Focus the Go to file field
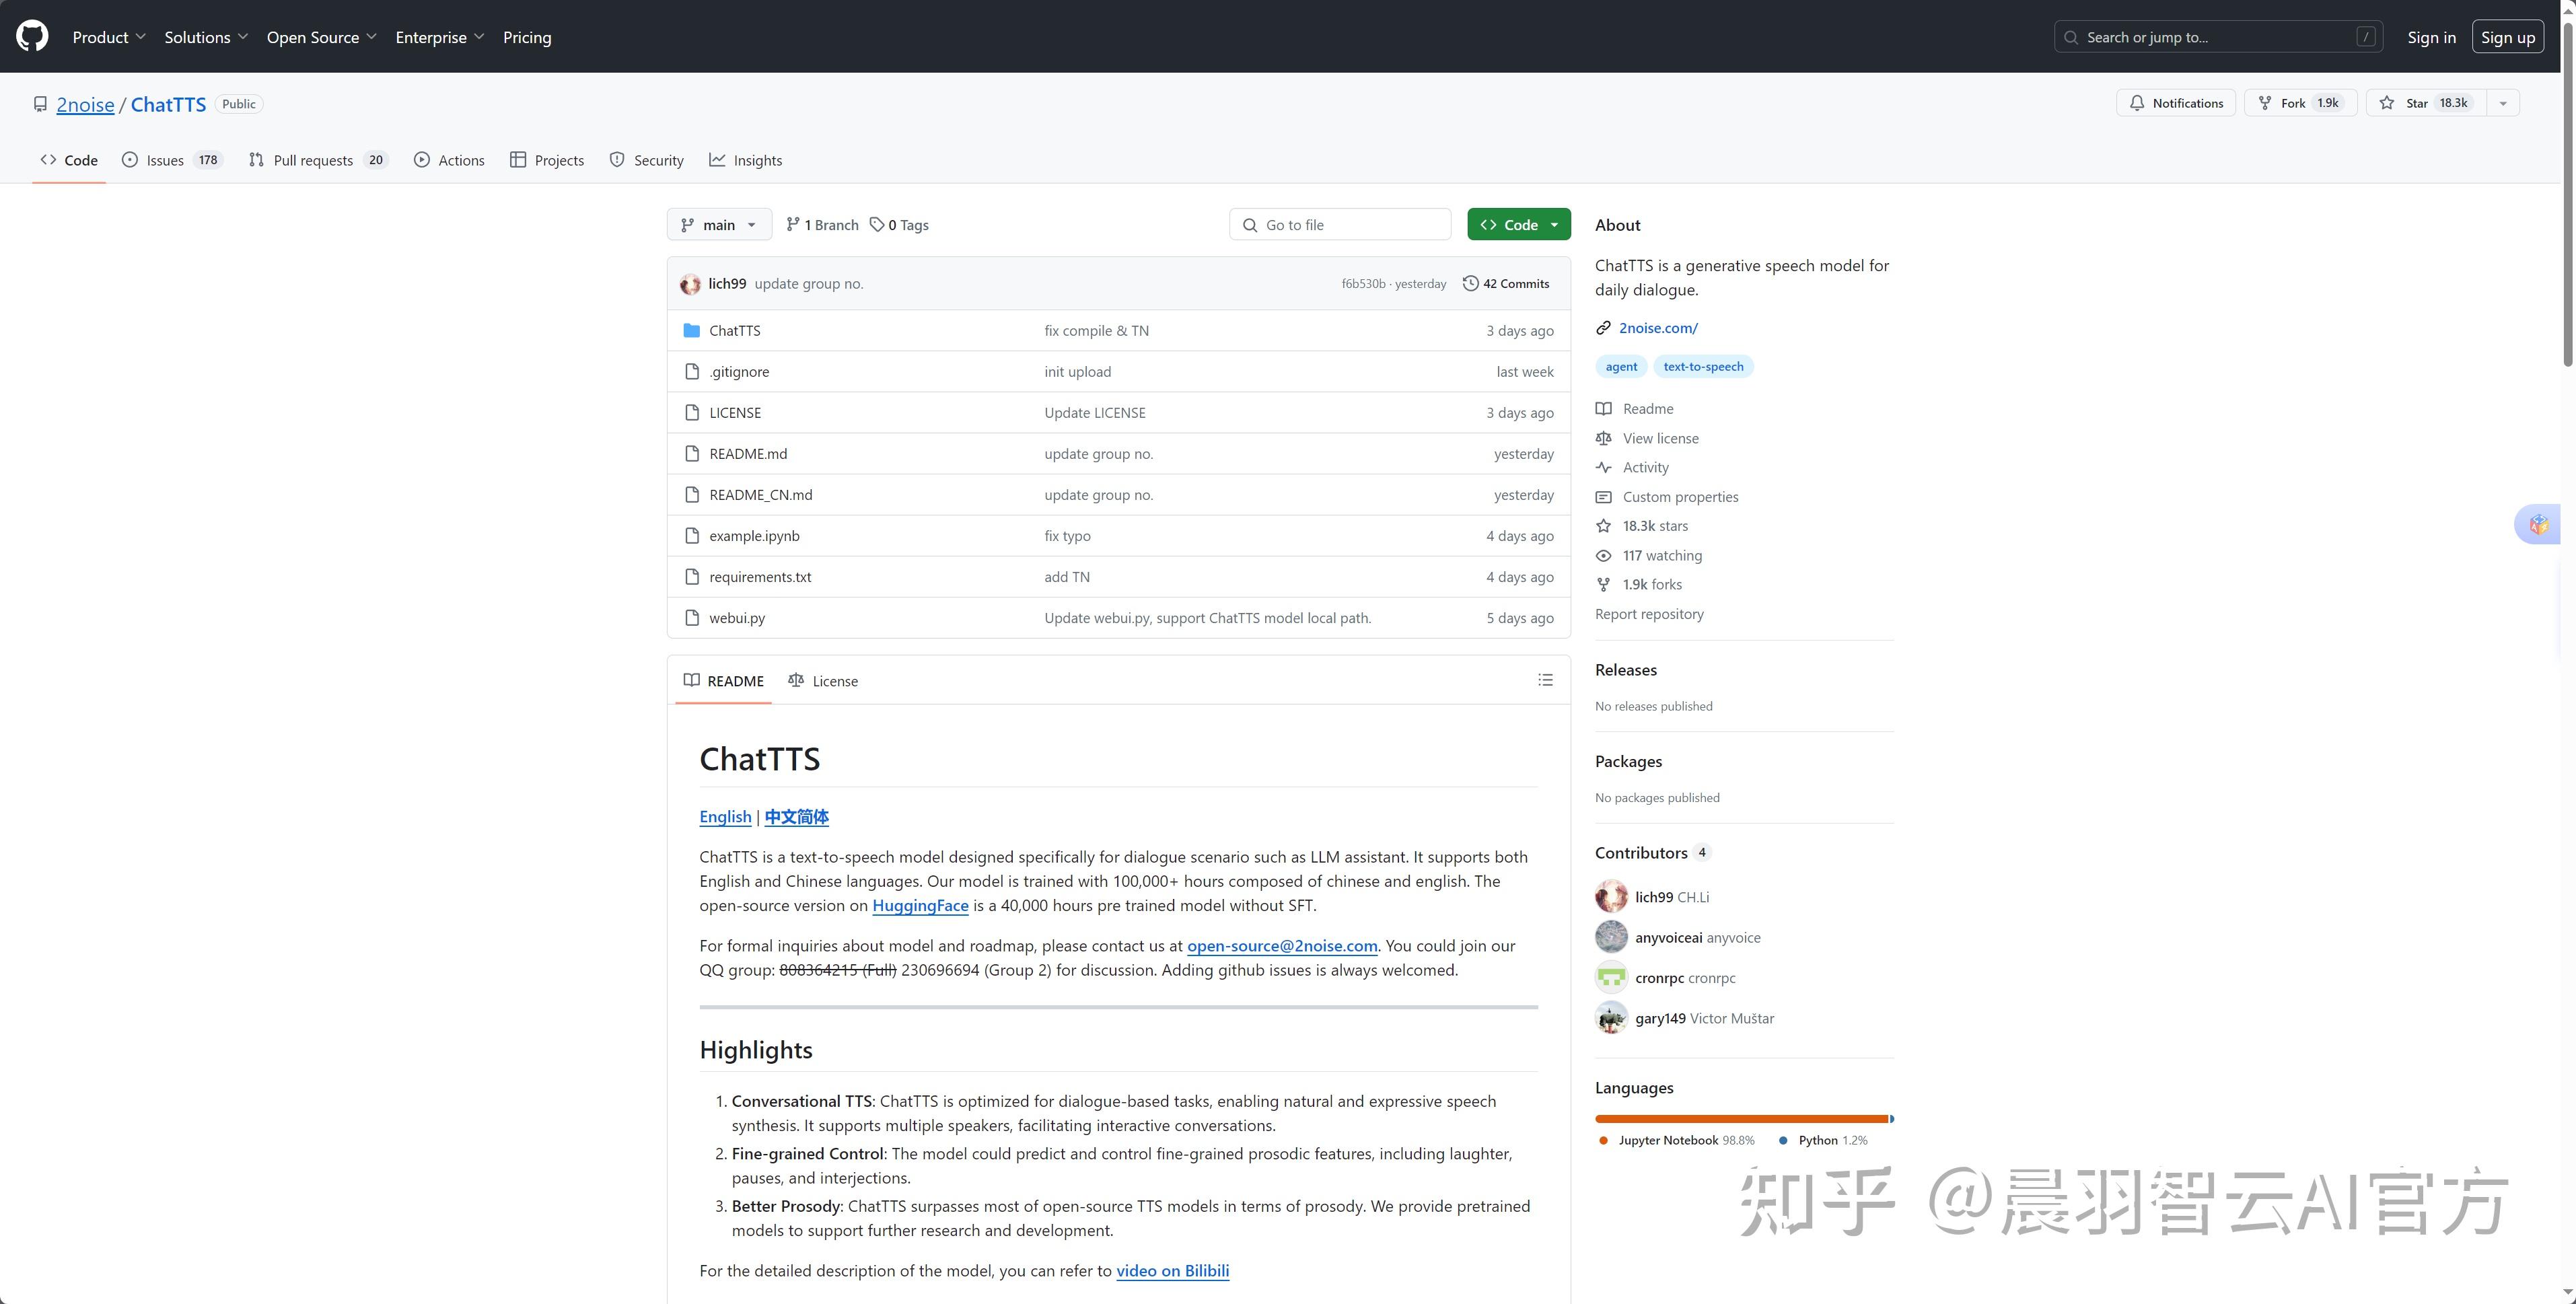The image size is (2576, 1304). (1340, 225)
